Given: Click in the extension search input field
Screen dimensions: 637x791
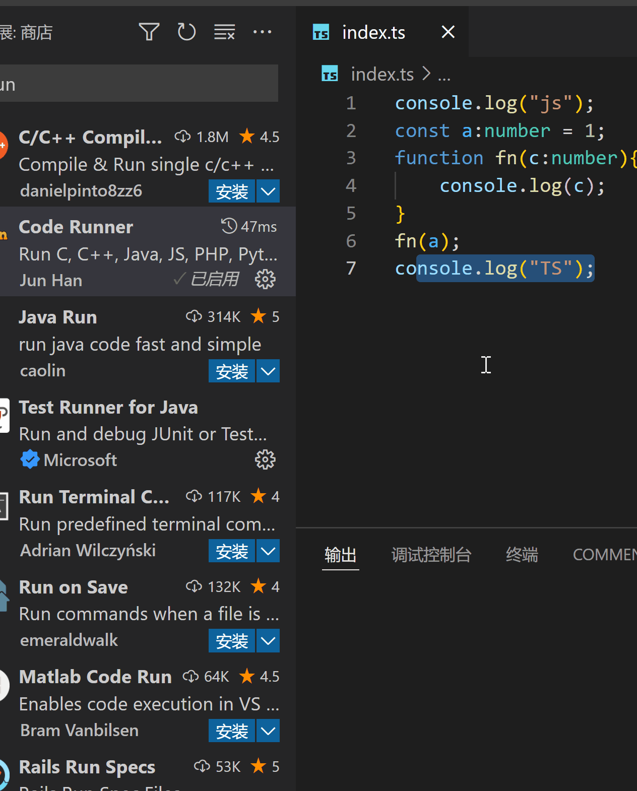Looking at the screenshot, I should 139,84.
